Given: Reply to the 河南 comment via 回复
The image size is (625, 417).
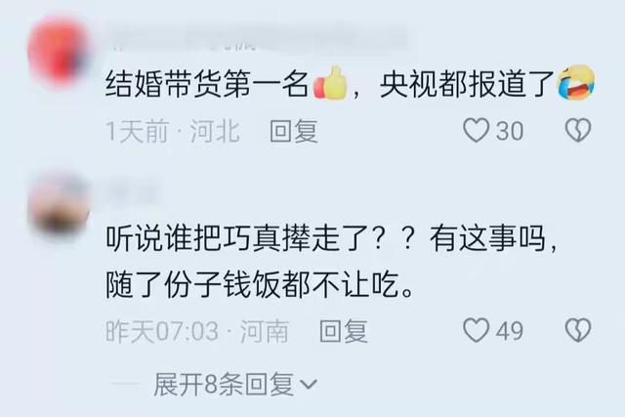Looking at the screenshot, I should pos(343,331).
